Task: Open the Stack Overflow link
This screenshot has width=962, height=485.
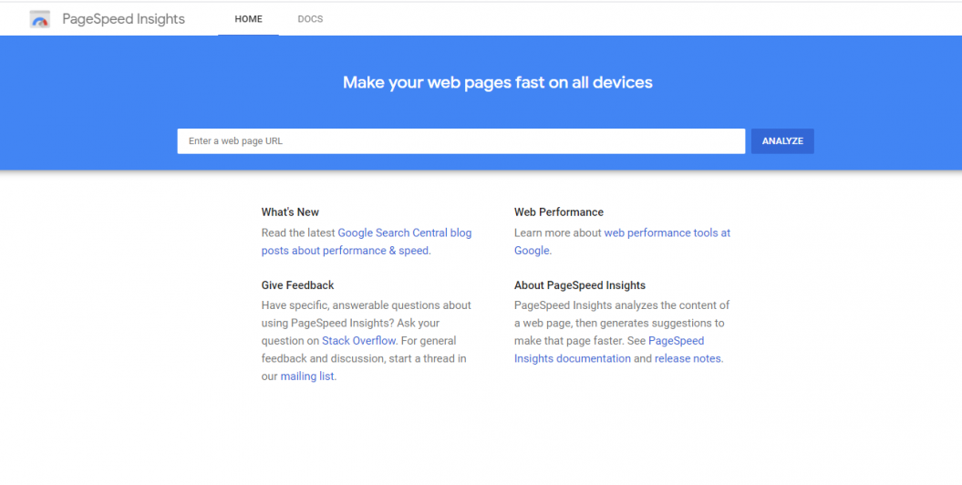Action: click(x=359, y=341)
